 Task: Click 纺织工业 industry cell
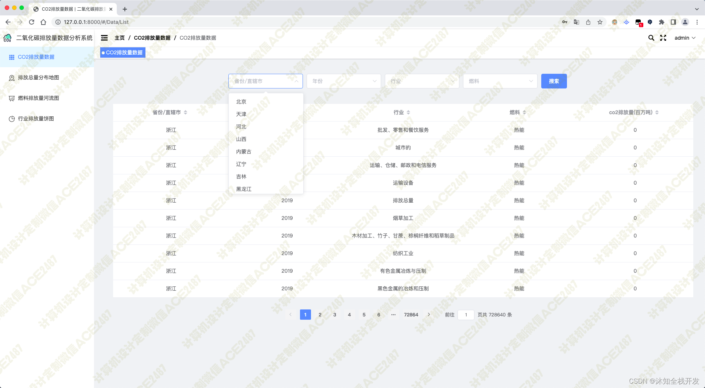(403, 253)
